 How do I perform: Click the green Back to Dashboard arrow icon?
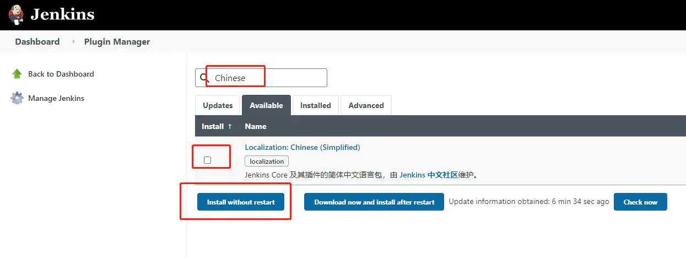pyautogui.click(x=18, y=74)
